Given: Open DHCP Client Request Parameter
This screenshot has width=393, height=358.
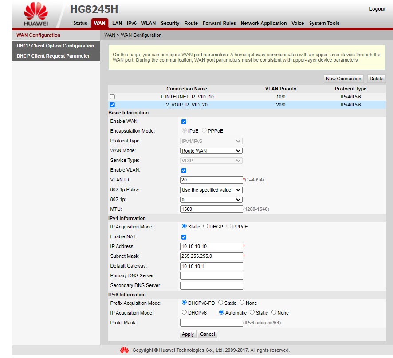Looking at the screenshot, I should [x=56, y=56].
